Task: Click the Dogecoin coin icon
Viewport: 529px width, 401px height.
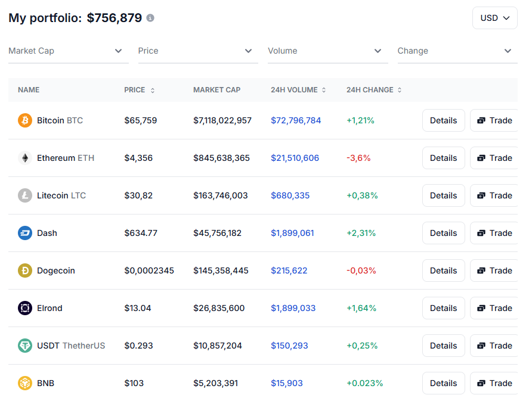Action: click(24, 271)
